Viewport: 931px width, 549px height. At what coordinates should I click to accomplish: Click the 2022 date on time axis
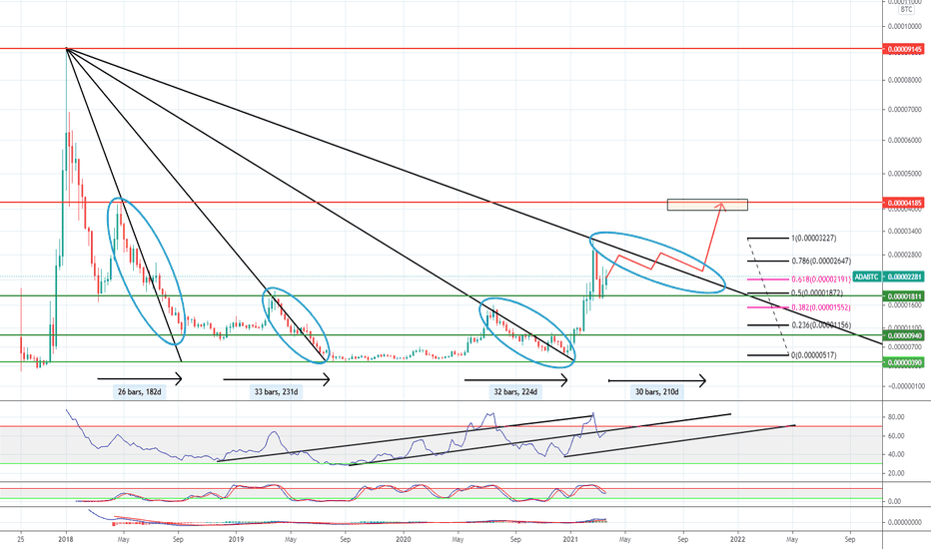(737, 539)
